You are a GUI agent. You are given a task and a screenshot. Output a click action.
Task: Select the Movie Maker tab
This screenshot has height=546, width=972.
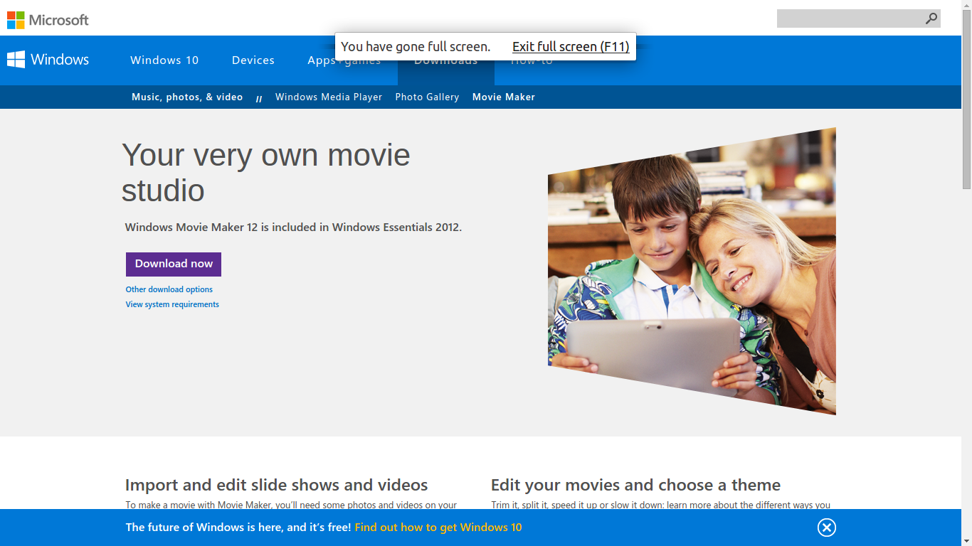pyautogui.click(x=504, y=97)
